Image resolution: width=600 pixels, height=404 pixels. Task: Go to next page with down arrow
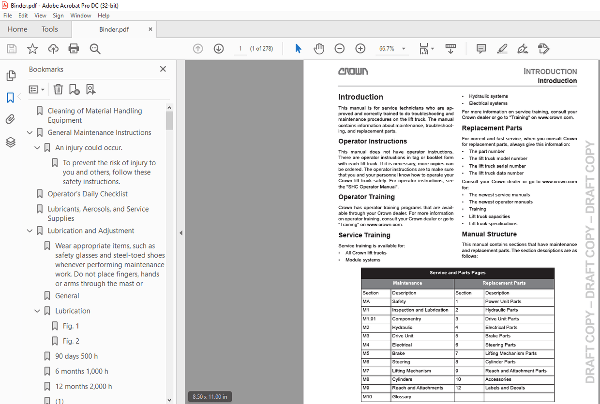tap(219, 48)
